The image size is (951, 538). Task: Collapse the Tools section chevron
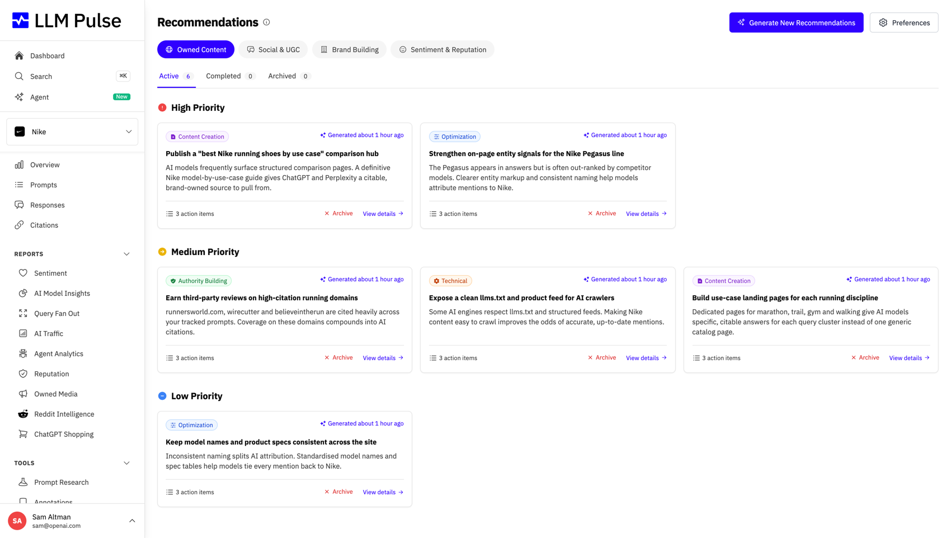pyautogui.click(x=126, y=464)
